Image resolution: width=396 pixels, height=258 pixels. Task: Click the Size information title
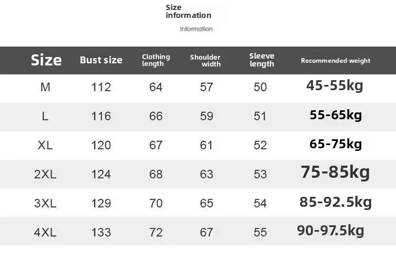pos(188,11)
